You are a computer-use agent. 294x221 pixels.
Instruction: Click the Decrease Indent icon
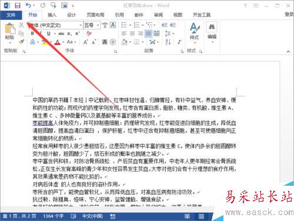click(x=165, y=25)
